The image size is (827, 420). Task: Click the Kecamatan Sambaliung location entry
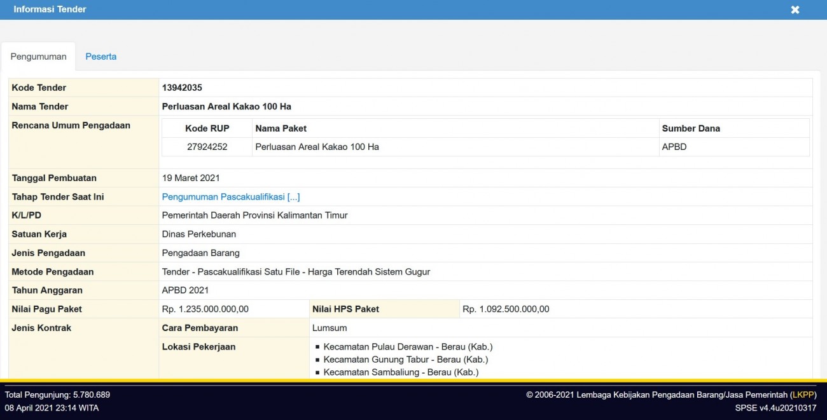coord(401,372)
